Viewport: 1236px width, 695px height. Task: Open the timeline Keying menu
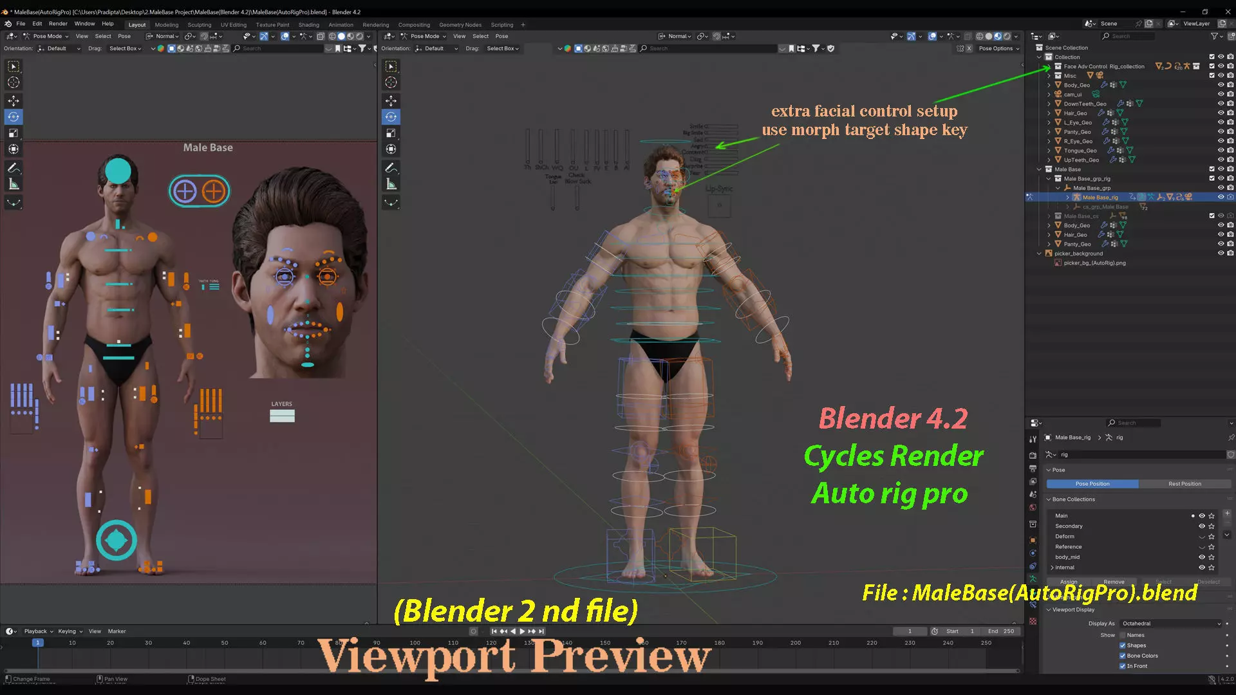70,631
